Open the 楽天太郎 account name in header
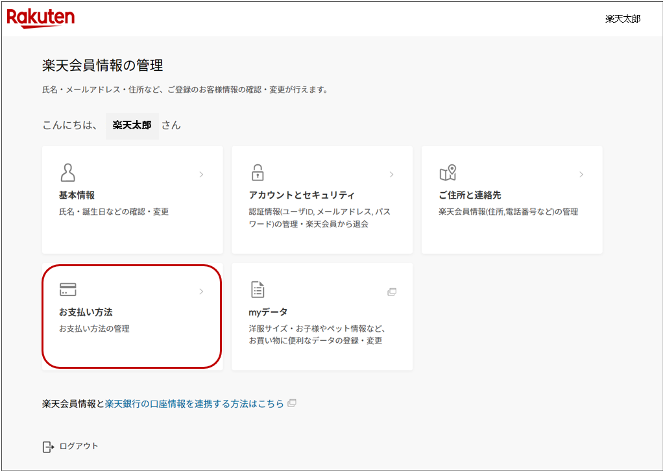 click(623, 19)
